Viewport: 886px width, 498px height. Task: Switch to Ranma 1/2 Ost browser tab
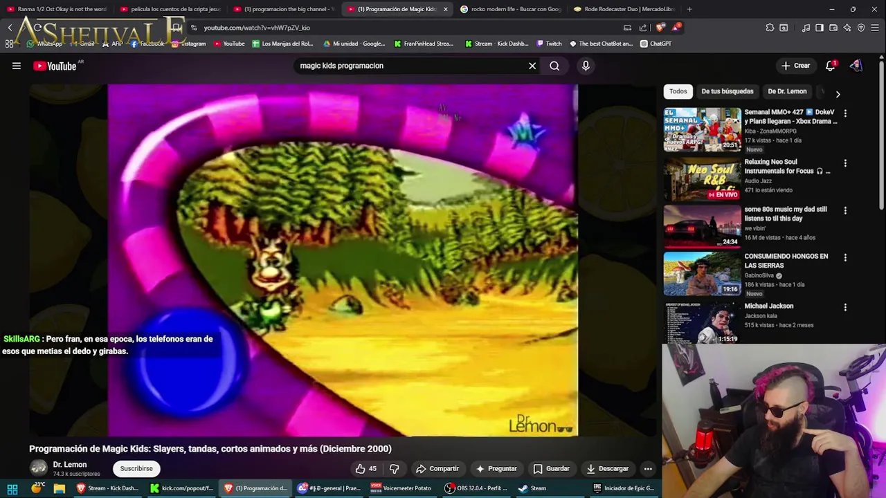click(x=57, y=9)
